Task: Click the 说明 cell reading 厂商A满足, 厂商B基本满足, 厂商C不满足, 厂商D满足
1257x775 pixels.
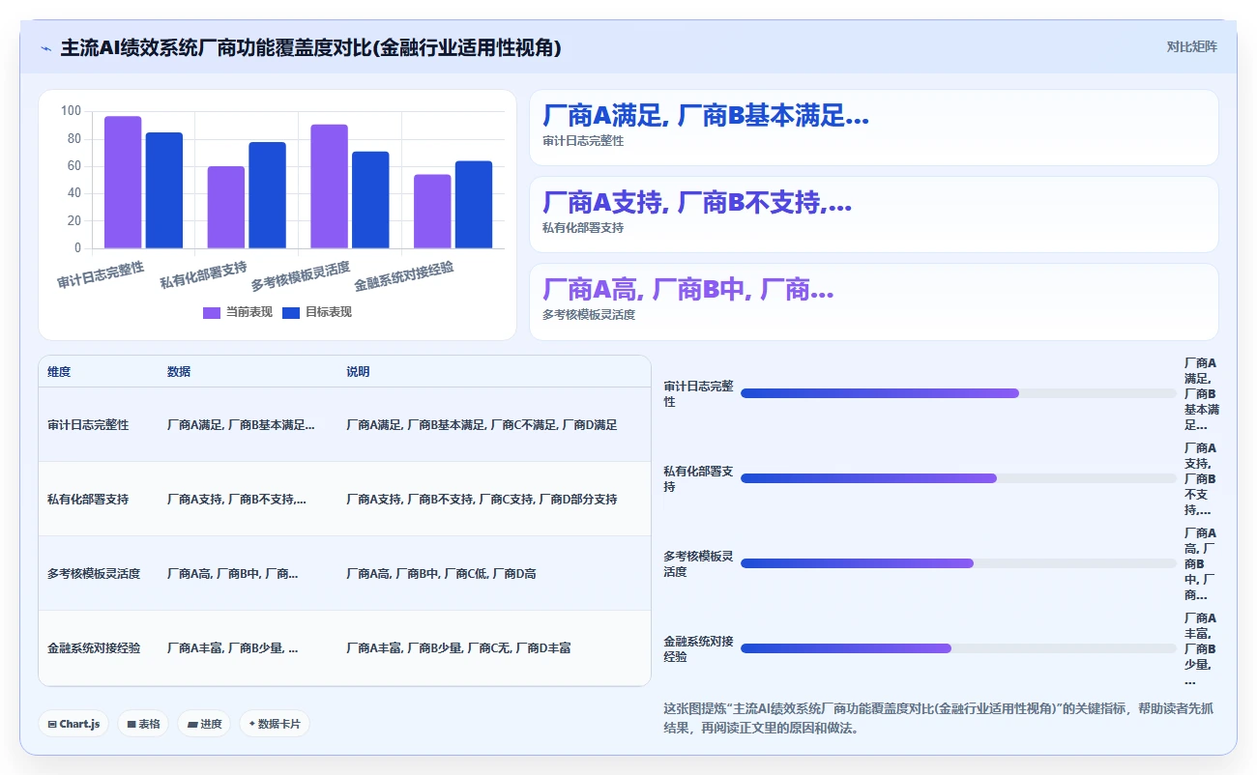Action: pyautogui.click(x=482, y=425)
